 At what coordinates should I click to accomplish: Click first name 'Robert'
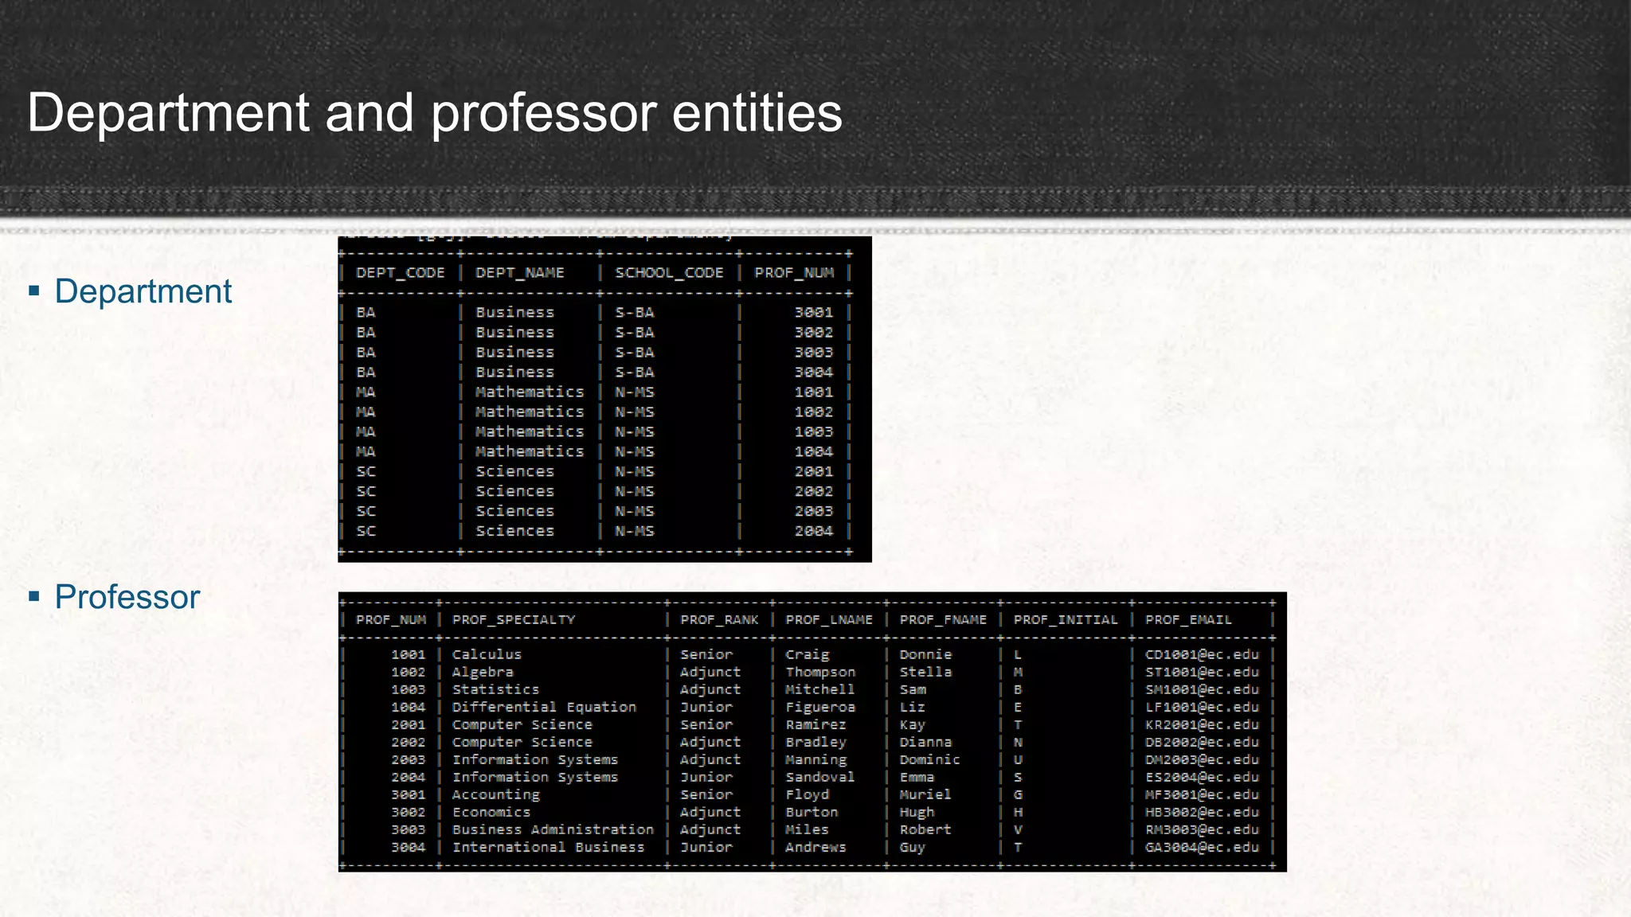(925, 829)
